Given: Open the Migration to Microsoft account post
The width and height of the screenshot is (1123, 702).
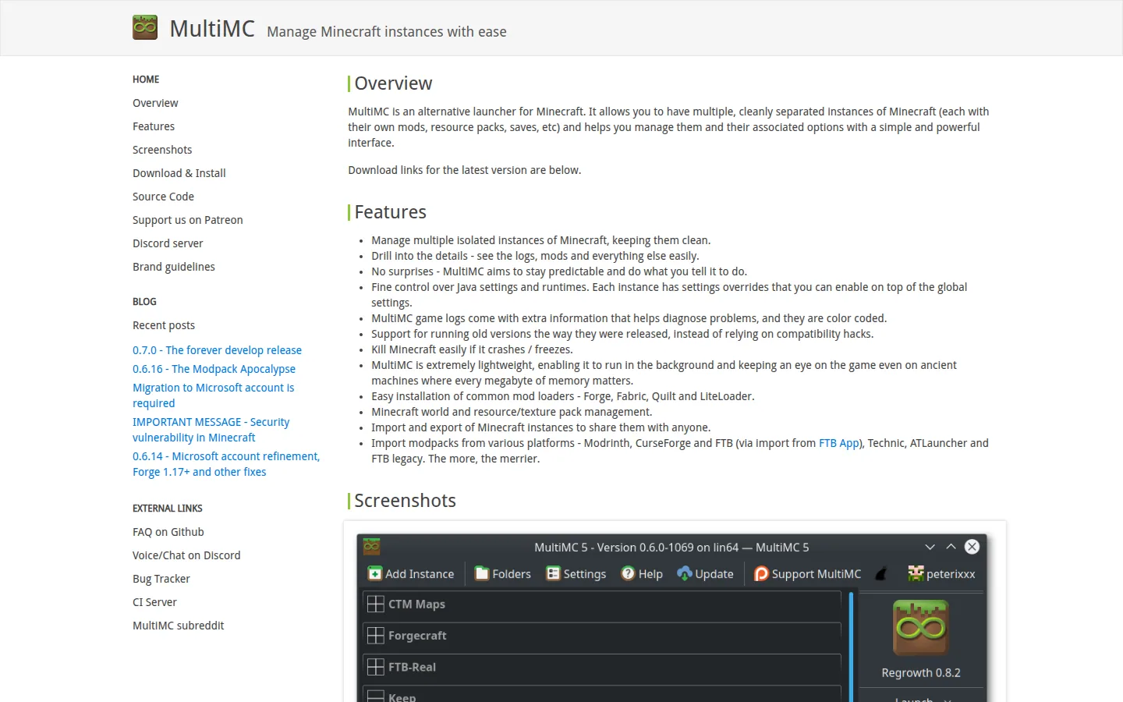Looking at the screenshot, I should pyautogui.click(x=213, y=395).
